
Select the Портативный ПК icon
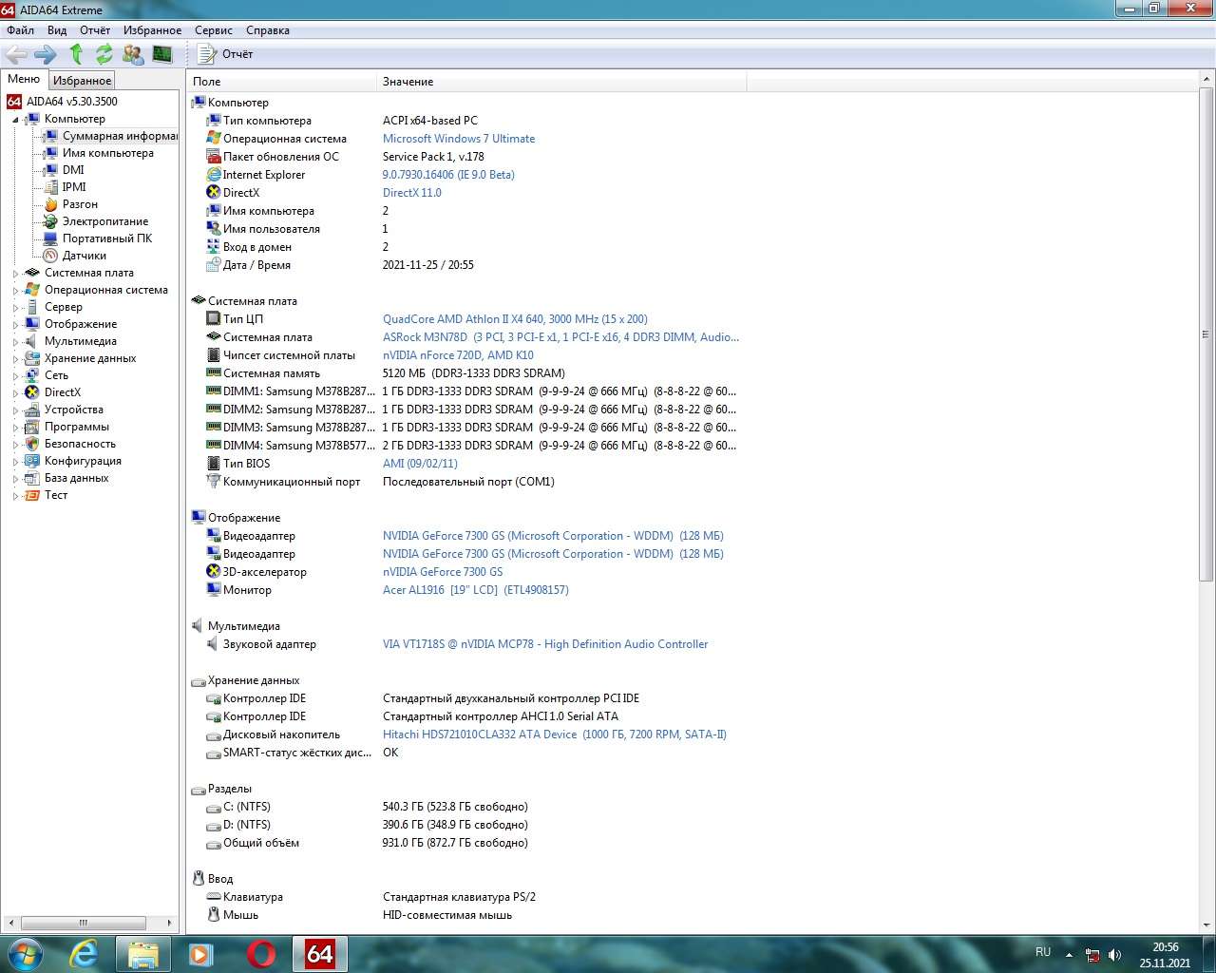pyautogui.click(x=50, y=238)
